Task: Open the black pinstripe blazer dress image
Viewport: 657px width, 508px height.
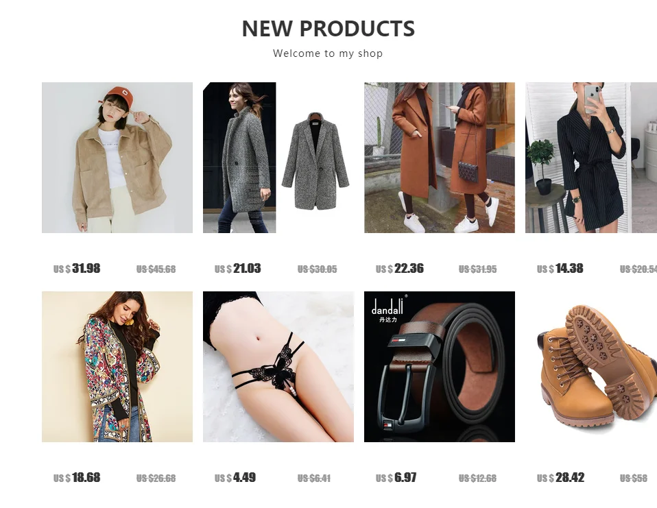Action: (591, 158)
